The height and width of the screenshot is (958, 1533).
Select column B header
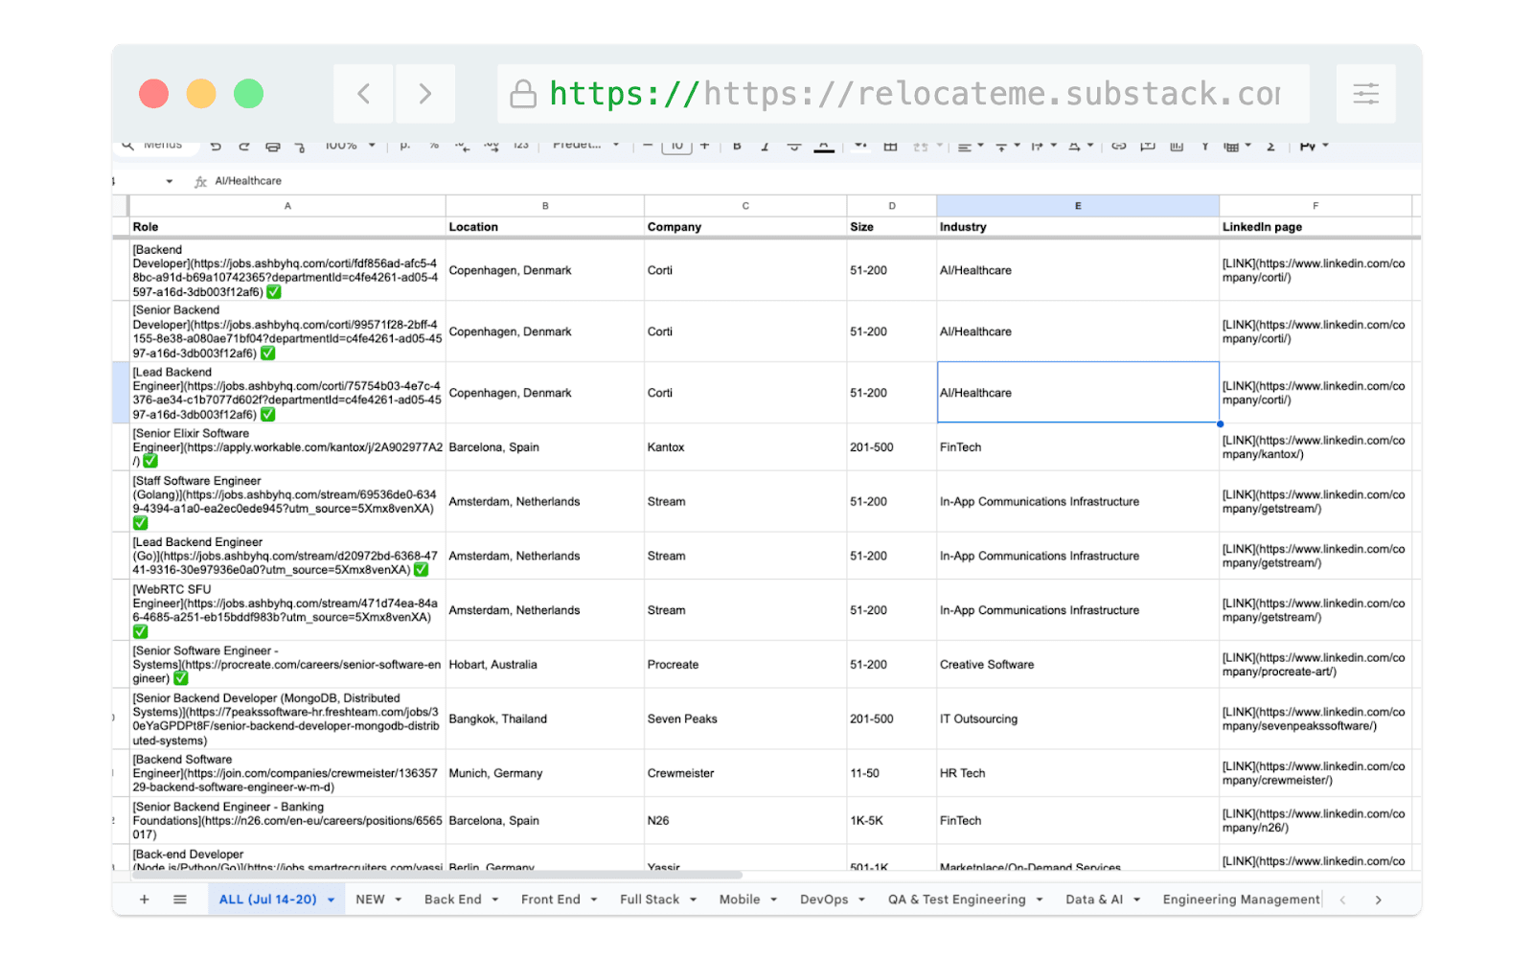click(x=545, y=206)
